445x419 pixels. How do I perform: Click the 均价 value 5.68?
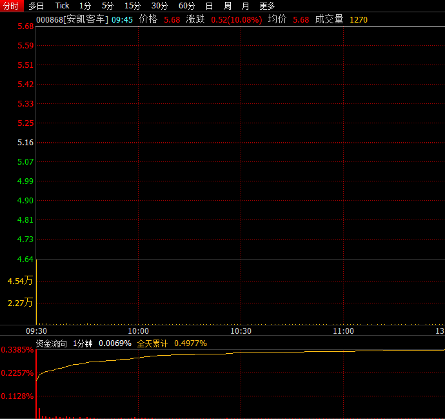pos(301,19)
